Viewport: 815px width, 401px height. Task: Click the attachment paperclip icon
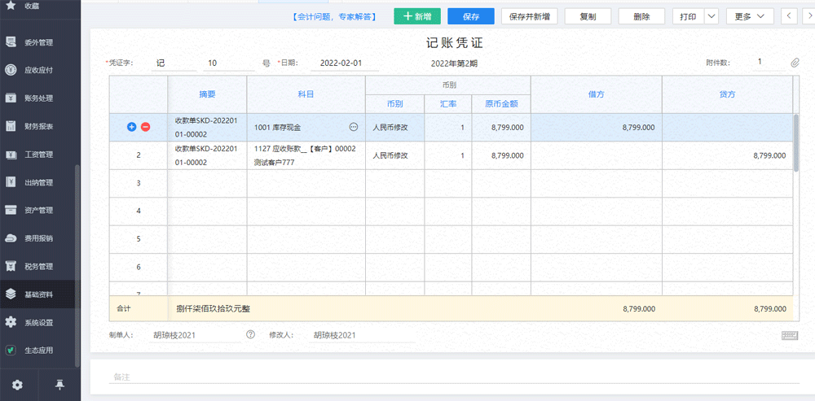795,63
